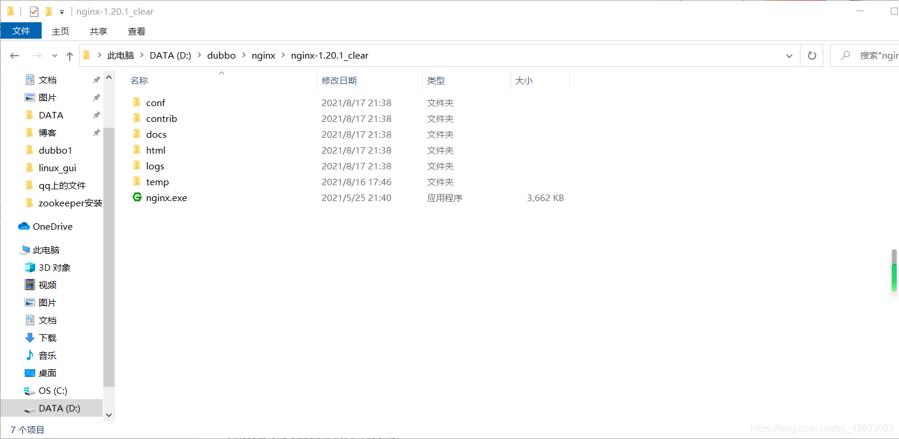
Task: Click the search magnifier icon
Action: (x=846, y=55)
